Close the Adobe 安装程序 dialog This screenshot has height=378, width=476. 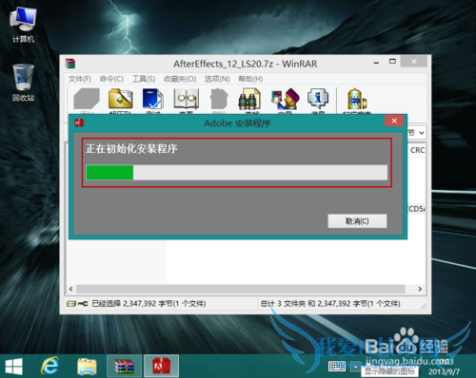(394, 121)
